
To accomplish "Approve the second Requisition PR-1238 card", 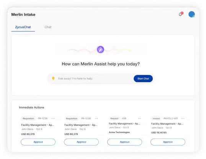I will click(x=81, y=142).
